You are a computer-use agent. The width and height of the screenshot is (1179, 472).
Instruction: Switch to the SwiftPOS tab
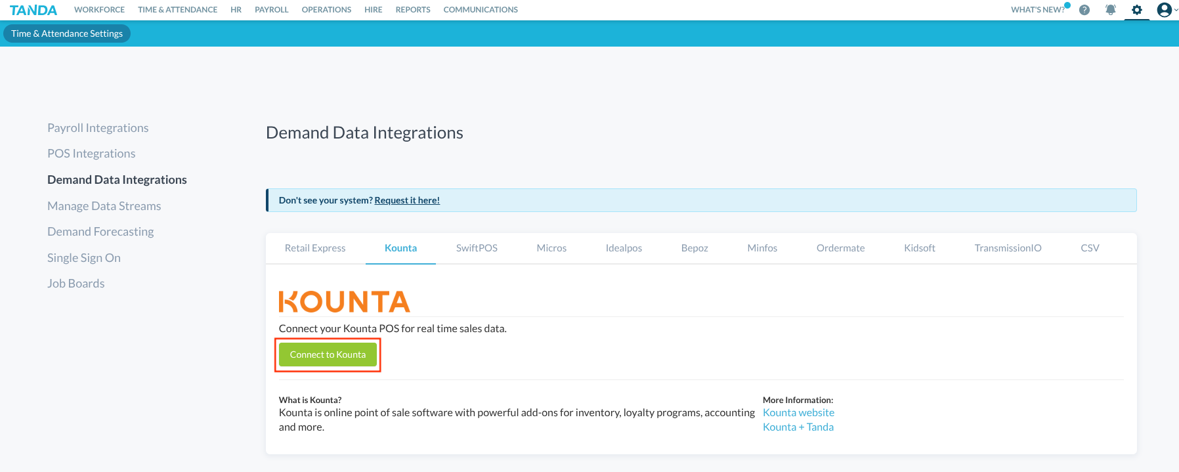(x=477, y=248)
